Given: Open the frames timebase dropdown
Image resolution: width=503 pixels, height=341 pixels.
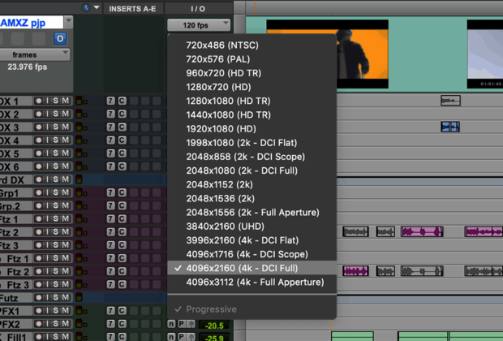Looking at the screenshot, I should coord(34,54).
